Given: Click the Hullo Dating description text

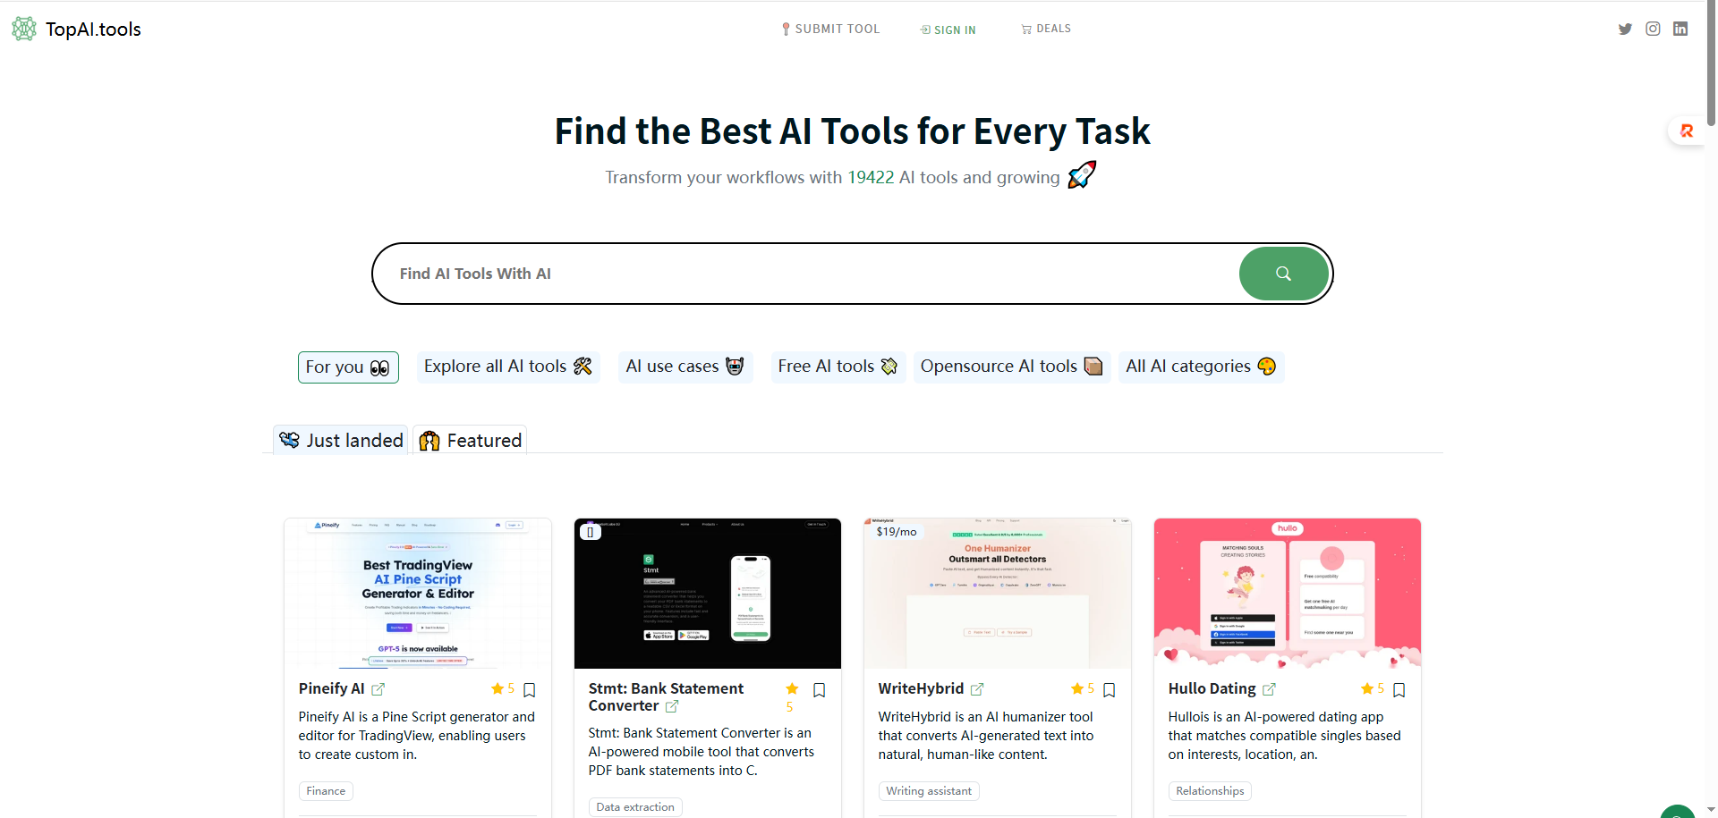Looking at the screenshot, I should click(1285, 736).
